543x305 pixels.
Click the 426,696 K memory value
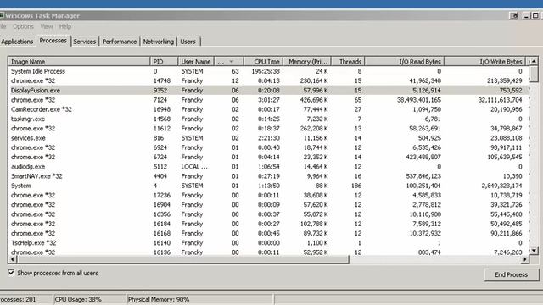click(314, 100)
